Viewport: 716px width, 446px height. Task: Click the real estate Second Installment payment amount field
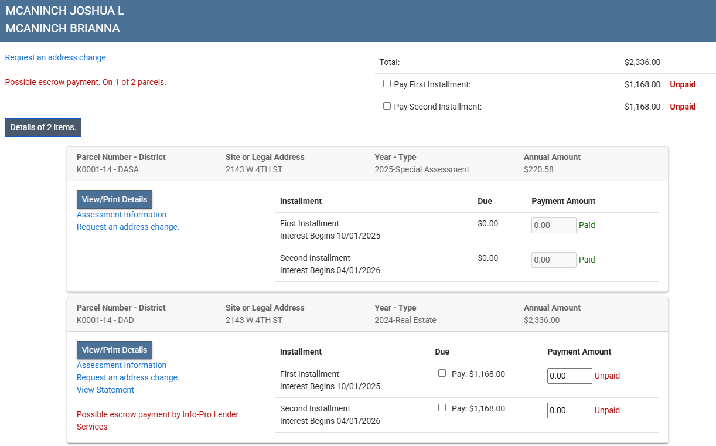570,410
